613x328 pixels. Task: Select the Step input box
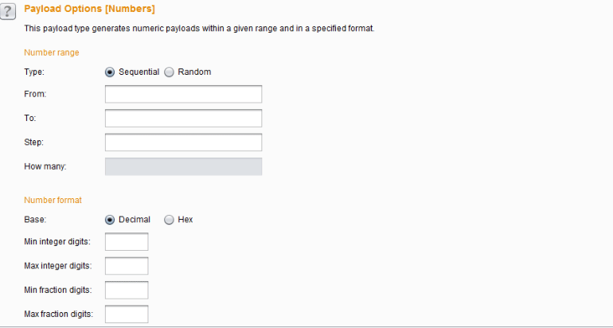click(183, 143)
